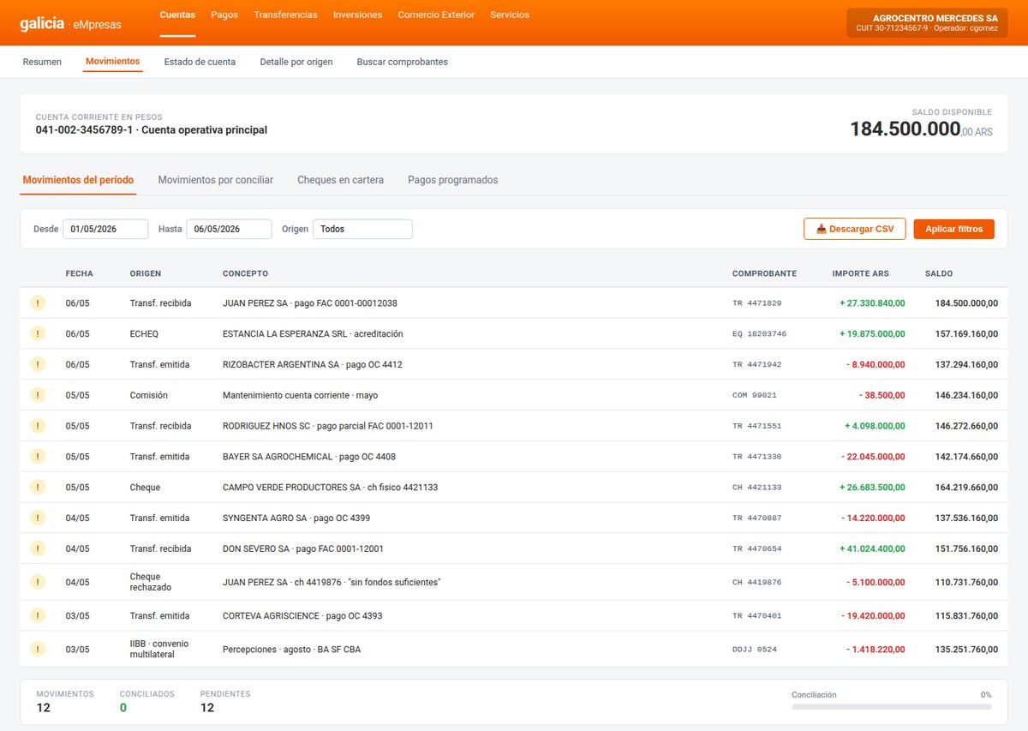Click the FECHA column header

(x=80, y=273)
